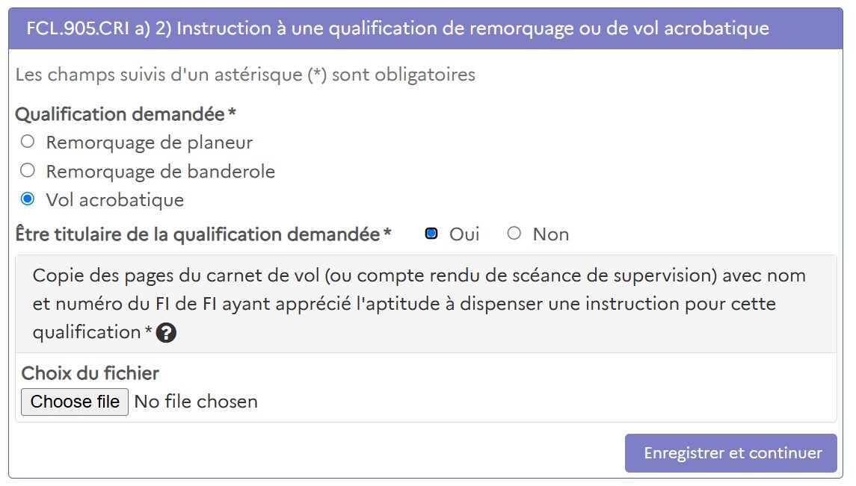This screenshot has width=856, height=486.
Task: Click the "Oui" label text
Action: click(x=464, y=234)
